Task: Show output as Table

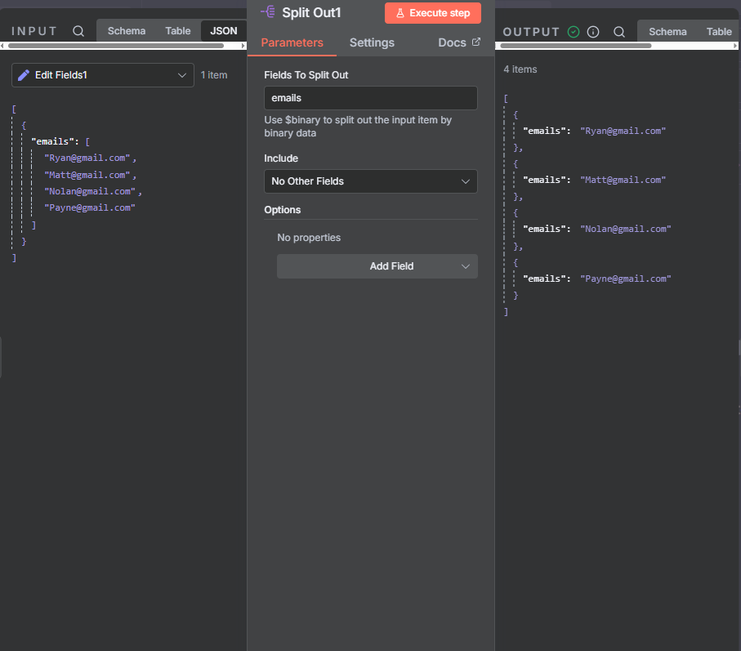Action: pyautogui.click(x=719, y=32)
